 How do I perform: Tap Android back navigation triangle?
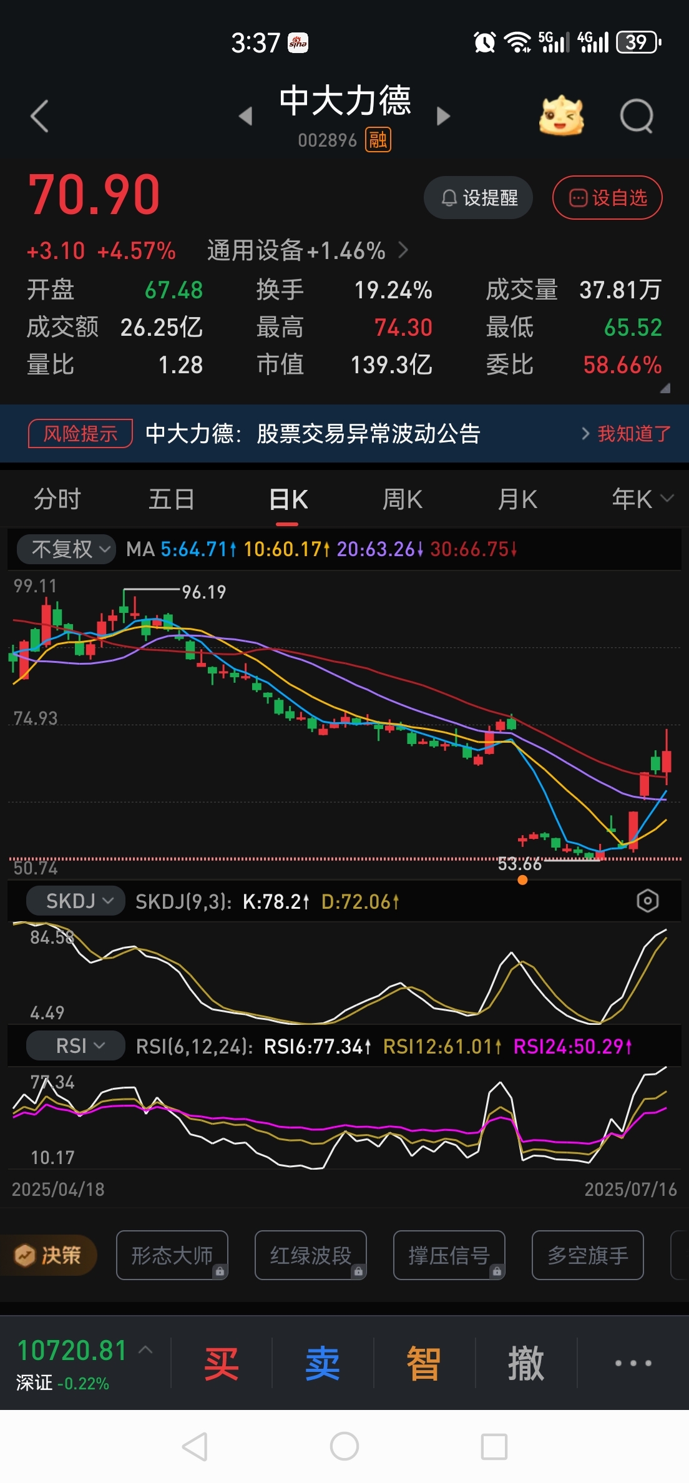click(195, 1446)
